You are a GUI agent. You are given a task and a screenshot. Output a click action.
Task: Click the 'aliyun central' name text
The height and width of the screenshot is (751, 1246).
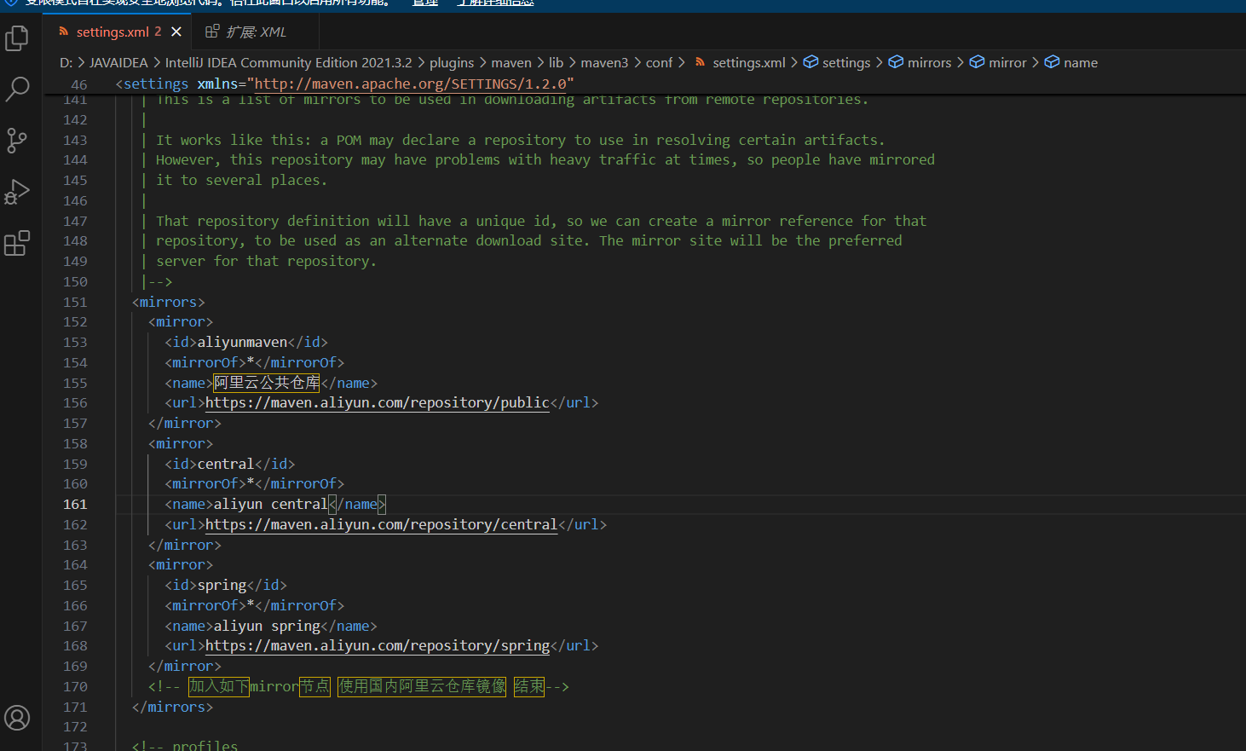[x=271, y=504]
